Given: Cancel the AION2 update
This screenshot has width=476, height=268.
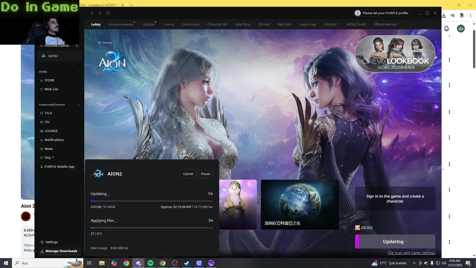Looking at the screenshot, I should 188,174.
